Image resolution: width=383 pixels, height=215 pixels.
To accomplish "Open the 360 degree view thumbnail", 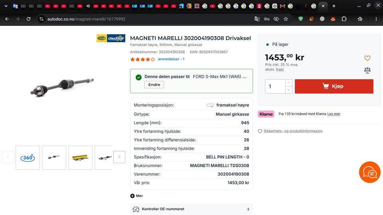I will (28, 158).
